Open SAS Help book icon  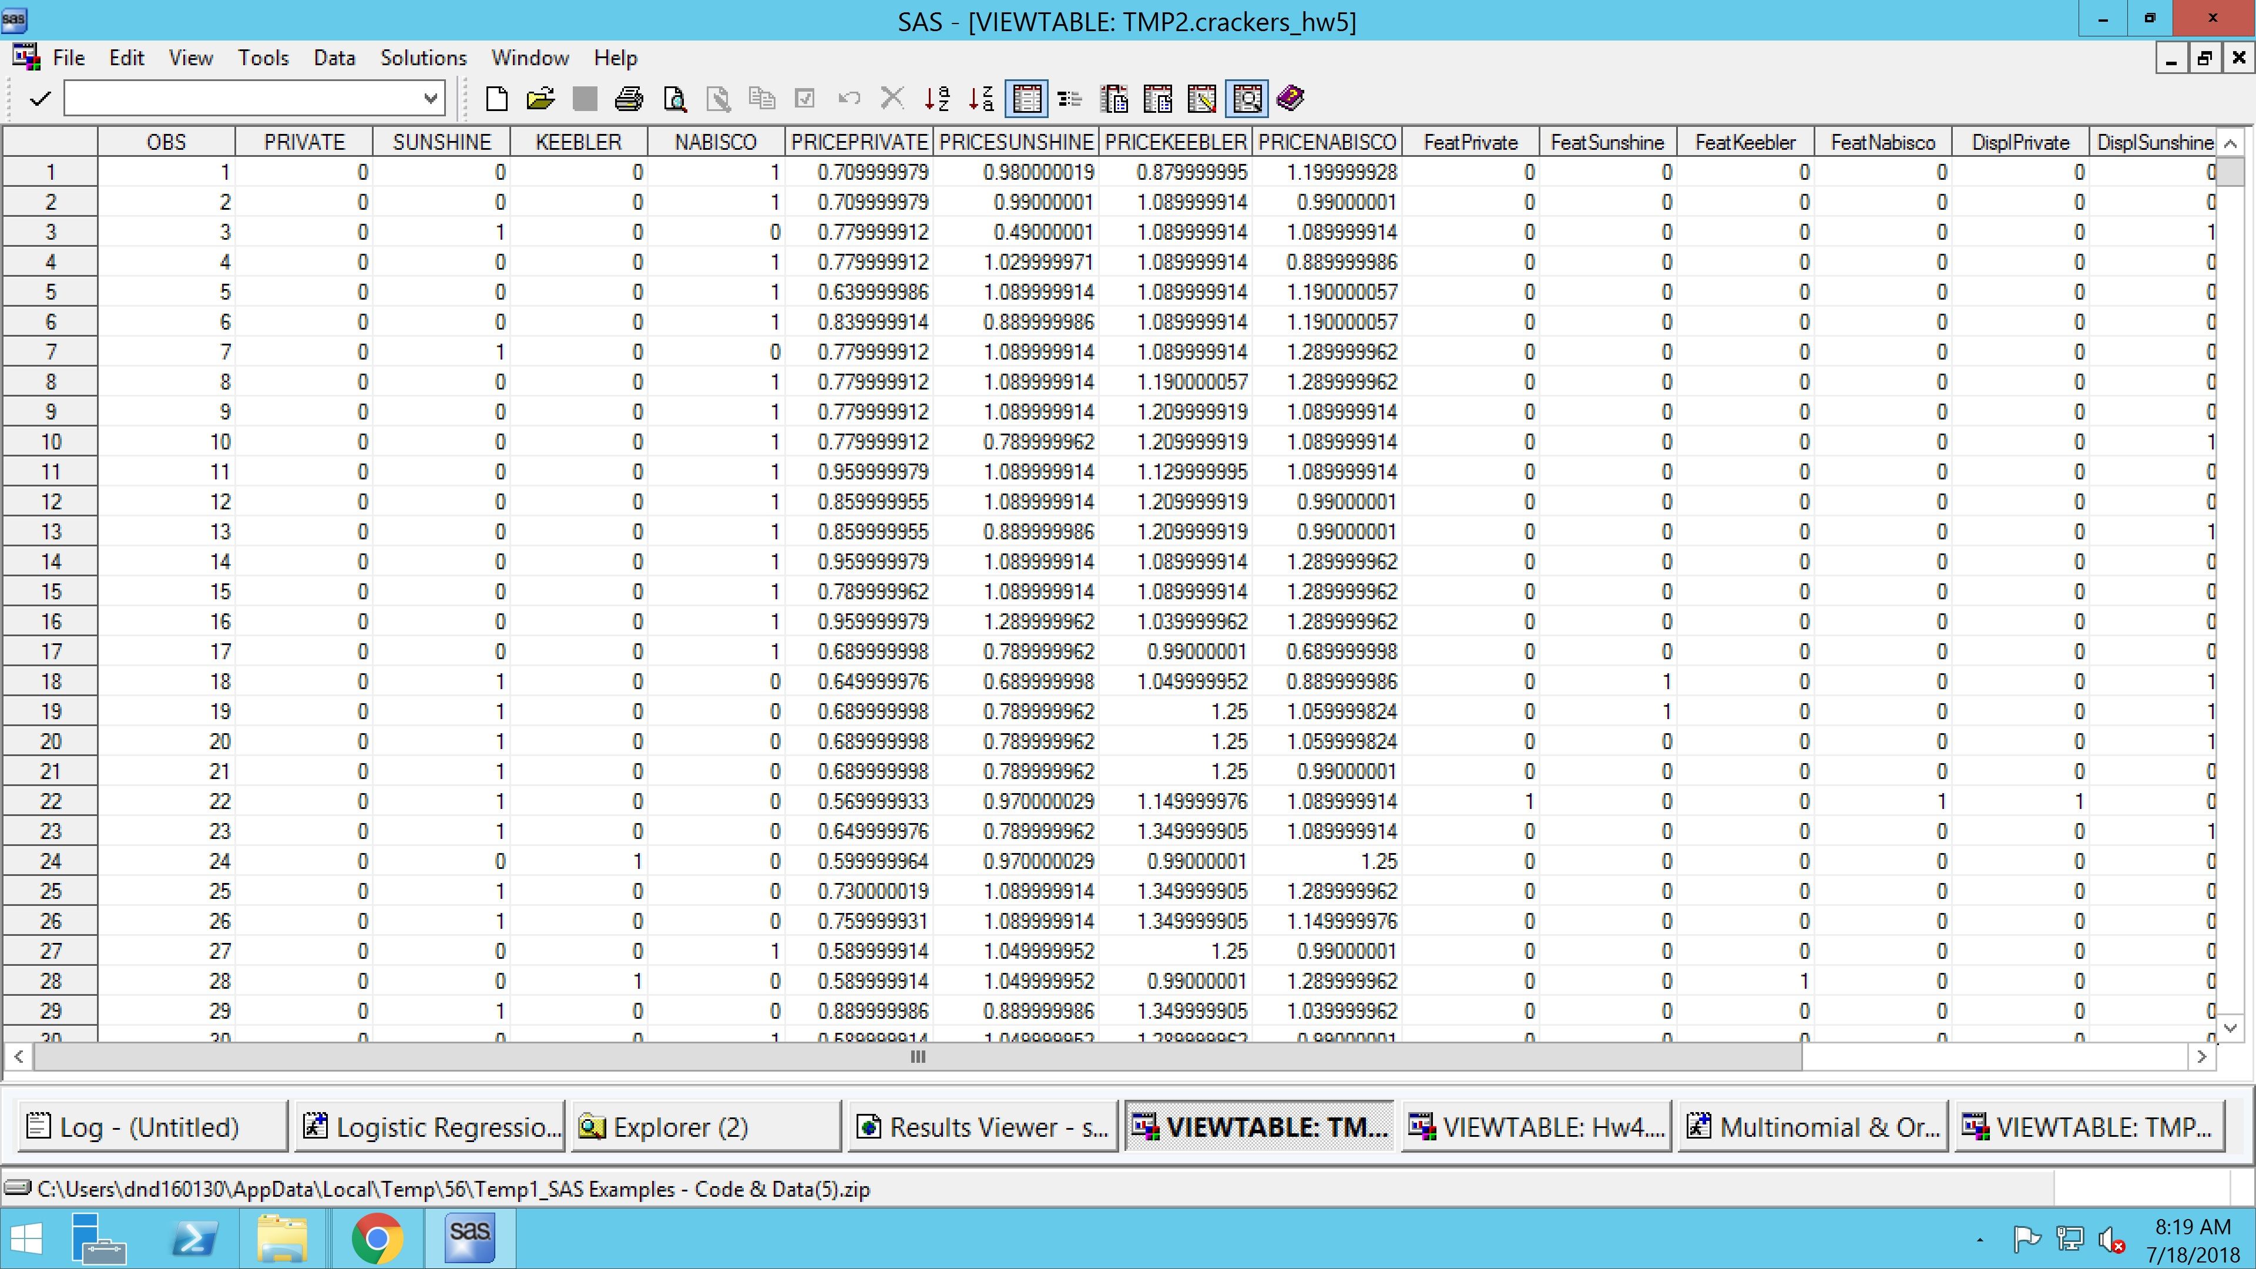coord(1291,99)
